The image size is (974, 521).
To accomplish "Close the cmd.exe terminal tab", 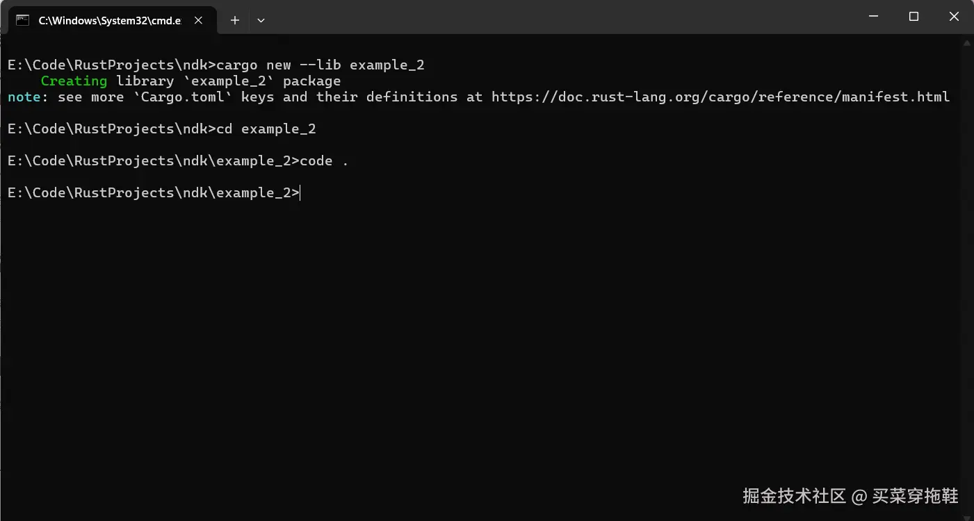I will 198,20.
